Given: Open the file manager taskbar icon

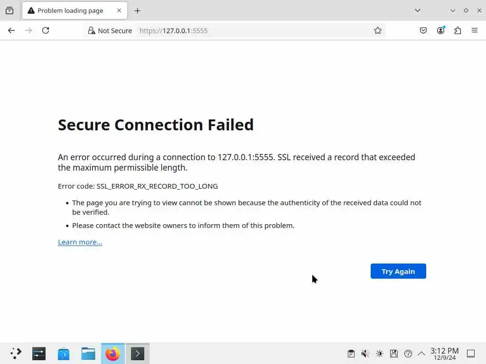Looking at the screenshot, I should (88, 354).
